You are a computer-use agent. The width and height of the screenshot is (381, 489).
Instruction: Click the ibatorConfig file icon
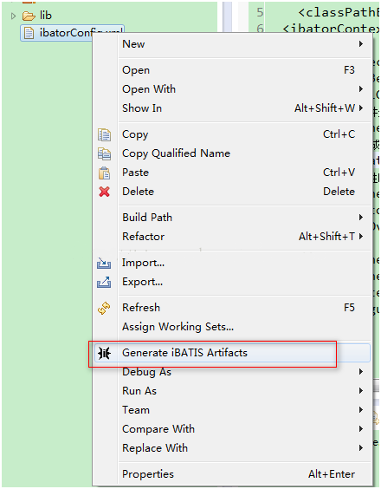pyautogui.click(x=29, y=33)
